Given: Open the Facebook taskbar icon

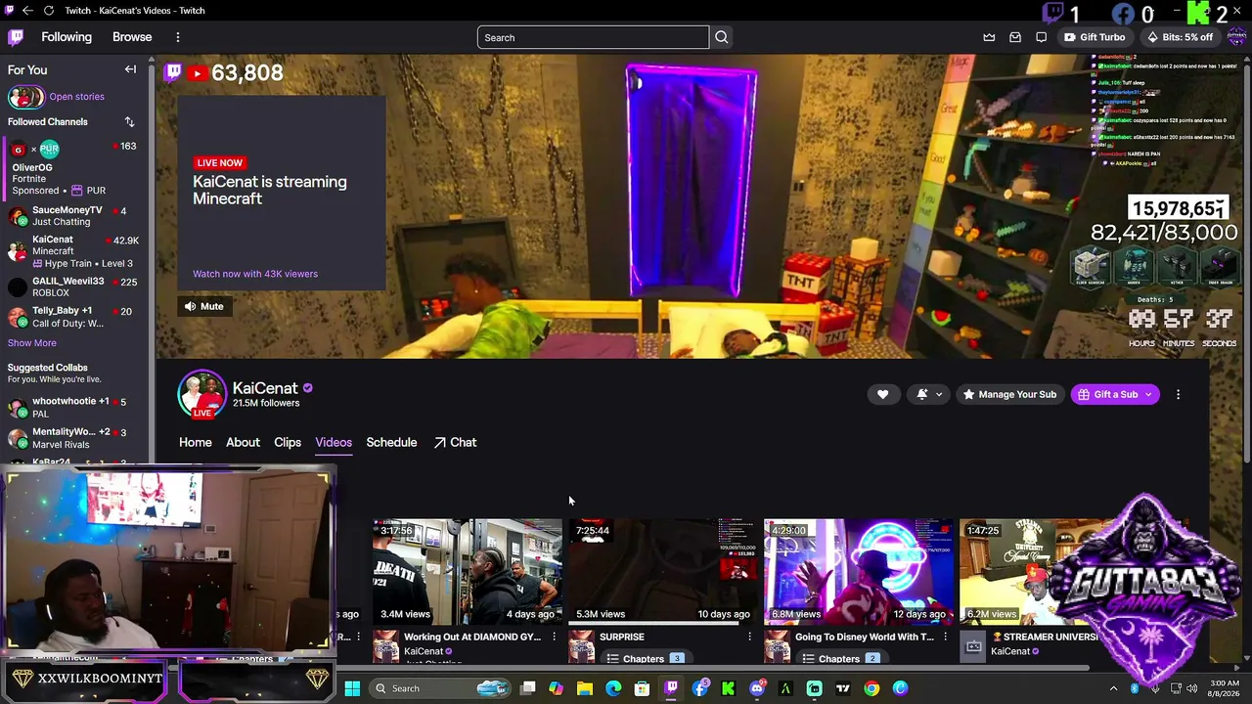Looking at the screenshot, I should [700, 688].
